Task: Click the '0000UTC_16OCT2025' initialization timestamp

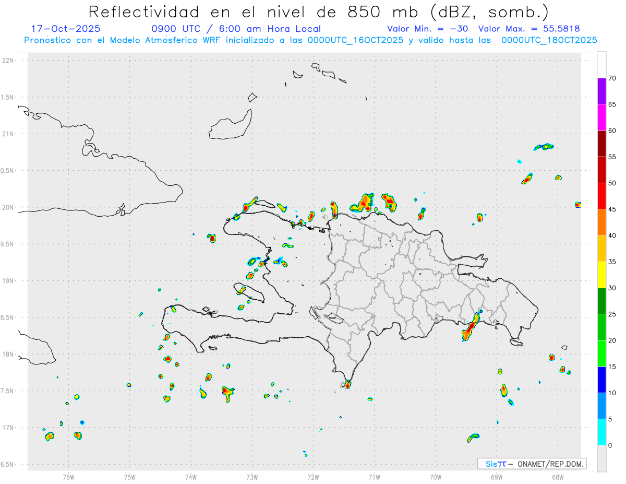Action: coord(355,40)
